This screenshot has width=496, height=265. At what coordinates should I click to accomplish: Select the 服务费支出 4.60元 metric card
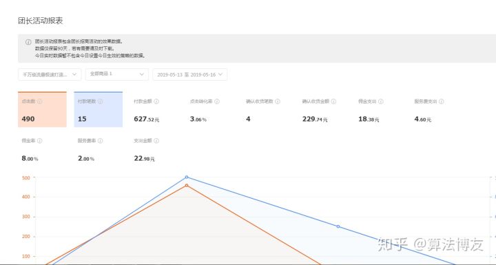coord(435,109)
